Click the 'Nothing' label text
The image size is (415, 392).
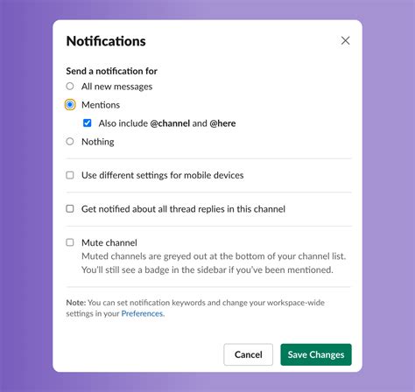(x=98, y=142)
